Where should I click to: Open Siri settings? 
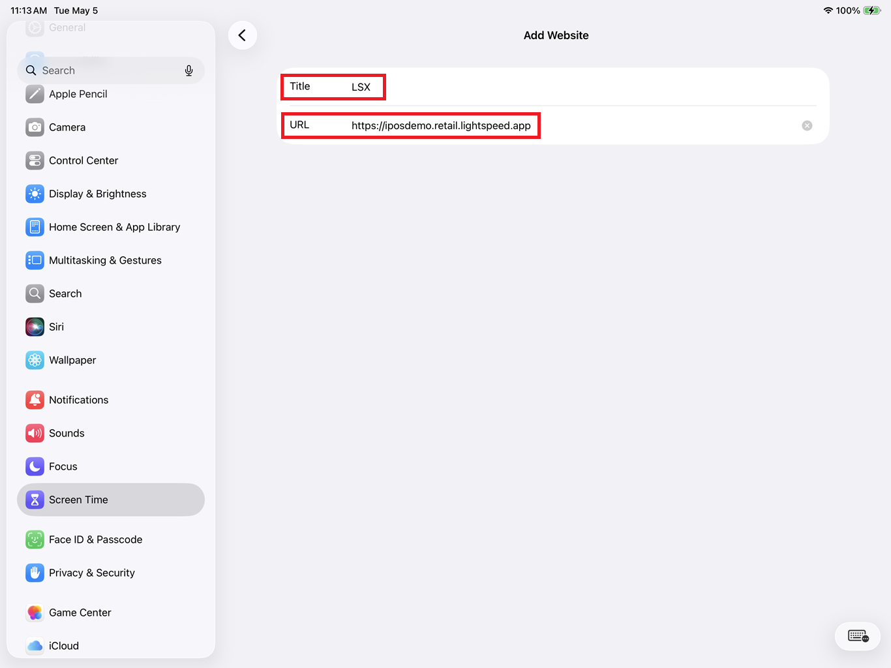[x=111, y=327]
